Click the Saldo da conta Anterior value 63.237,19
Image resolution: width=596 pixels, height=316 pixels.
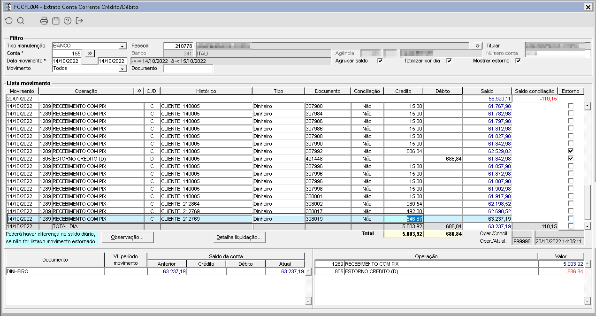[x=167, y=271]
